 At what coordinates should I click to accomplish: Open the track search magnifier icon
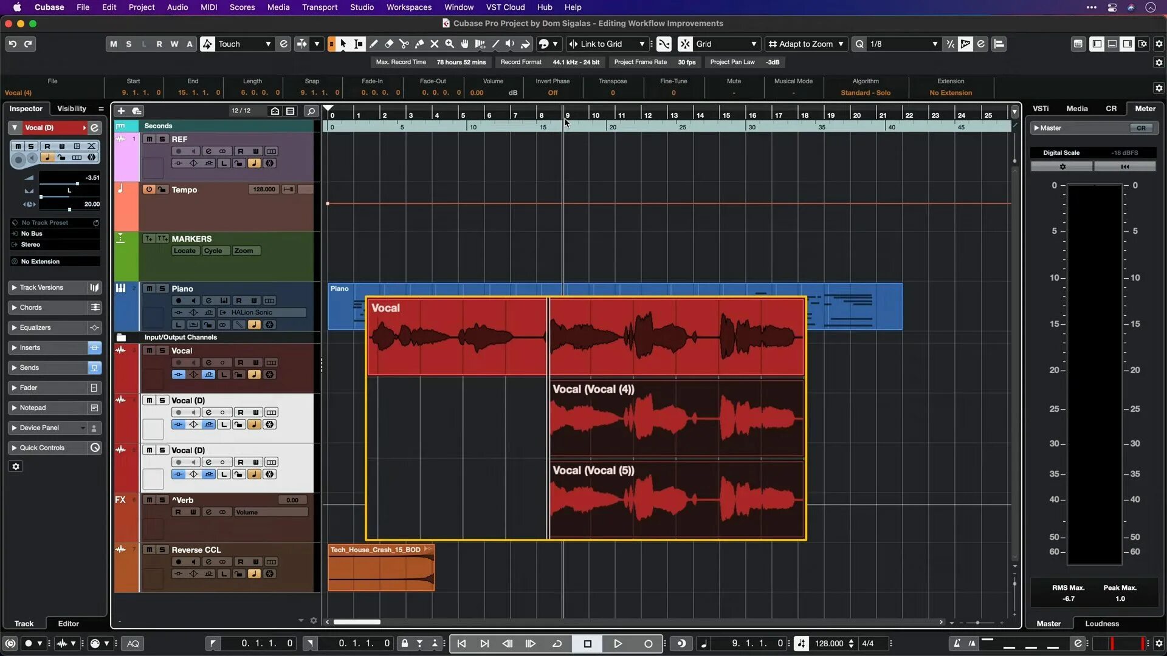tap(311, 111)
